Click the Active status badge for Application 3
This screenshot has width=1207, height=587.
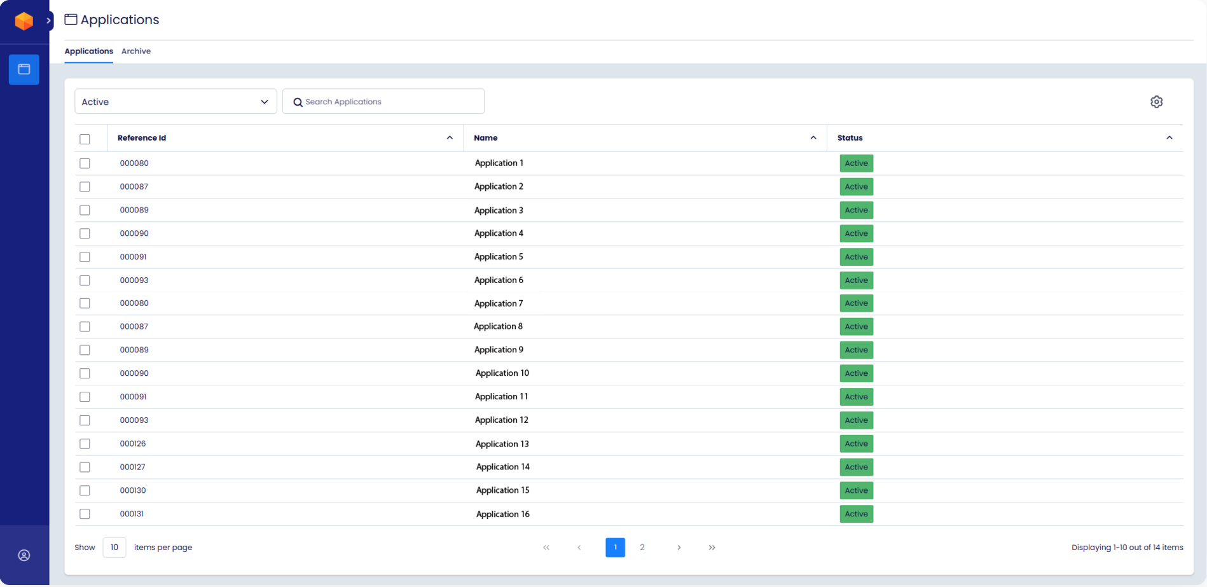(x=856, y=210)
